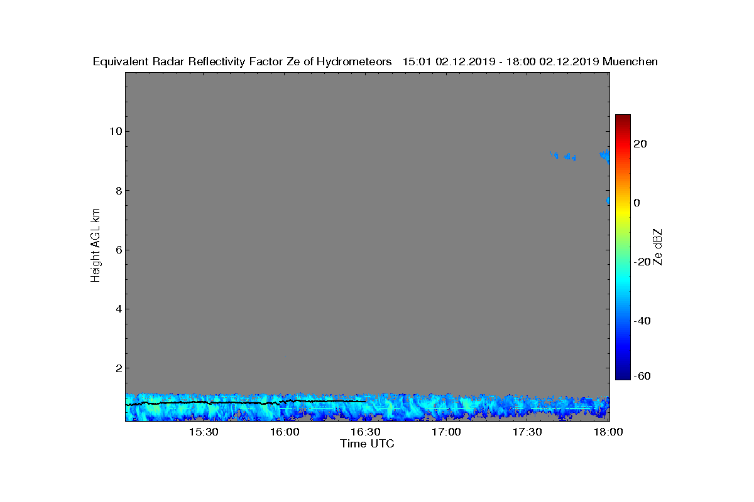754x502 pixels.
Task: Click the height tick label '10'
Action: [x=114, y=132]
